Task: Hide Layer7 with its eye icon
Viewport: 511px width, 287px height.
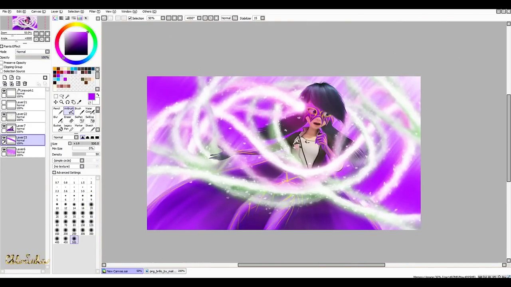Action: (4, 126)
